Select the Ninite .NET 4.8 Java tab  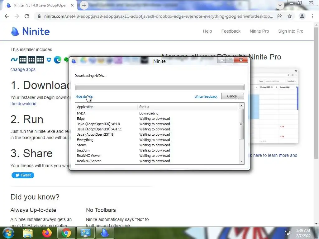click(40, 6)
